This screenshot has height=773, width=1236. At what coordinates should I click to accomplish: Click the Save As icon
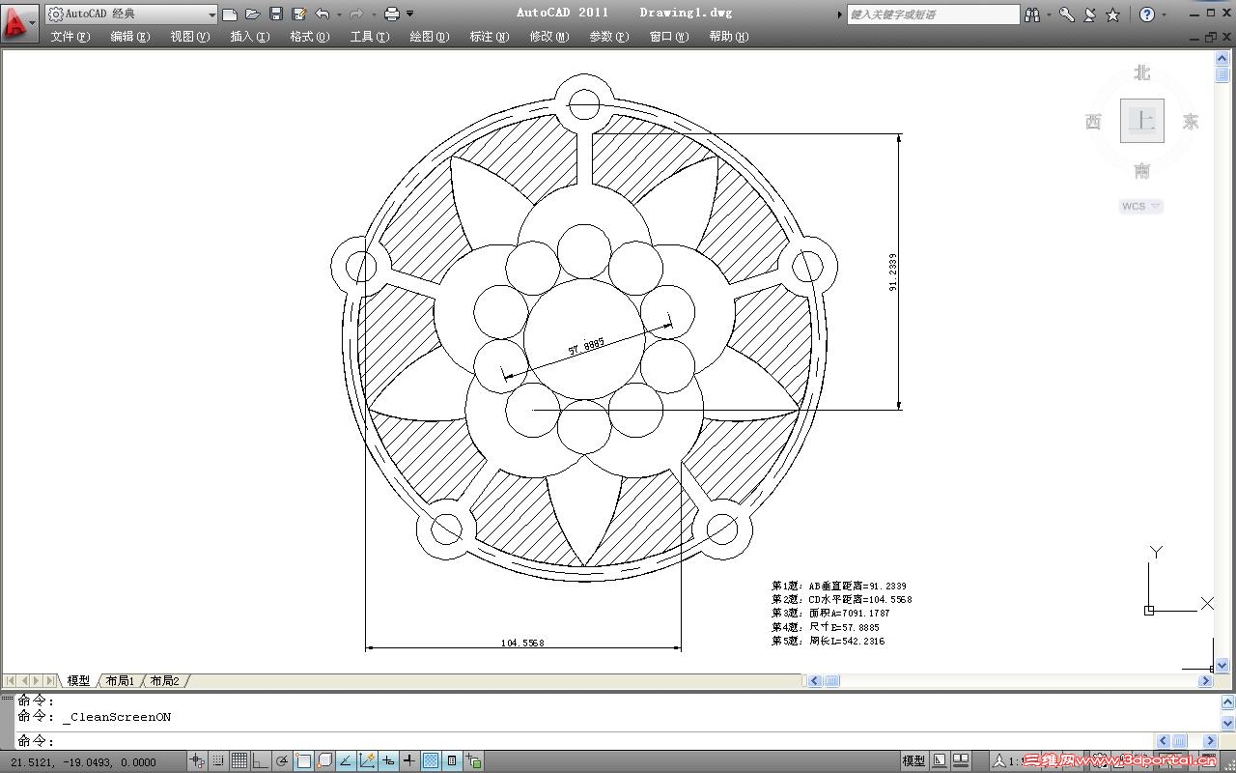(x=299, y=14)
